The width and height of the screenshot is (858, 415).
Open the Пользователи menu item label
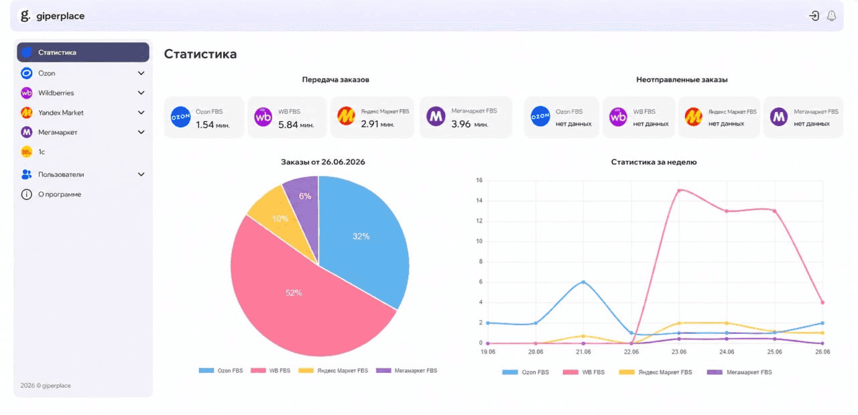pyautogui.click(x=61, y=174)
